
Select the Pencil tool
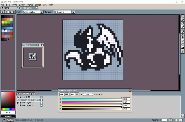point(183,20)
